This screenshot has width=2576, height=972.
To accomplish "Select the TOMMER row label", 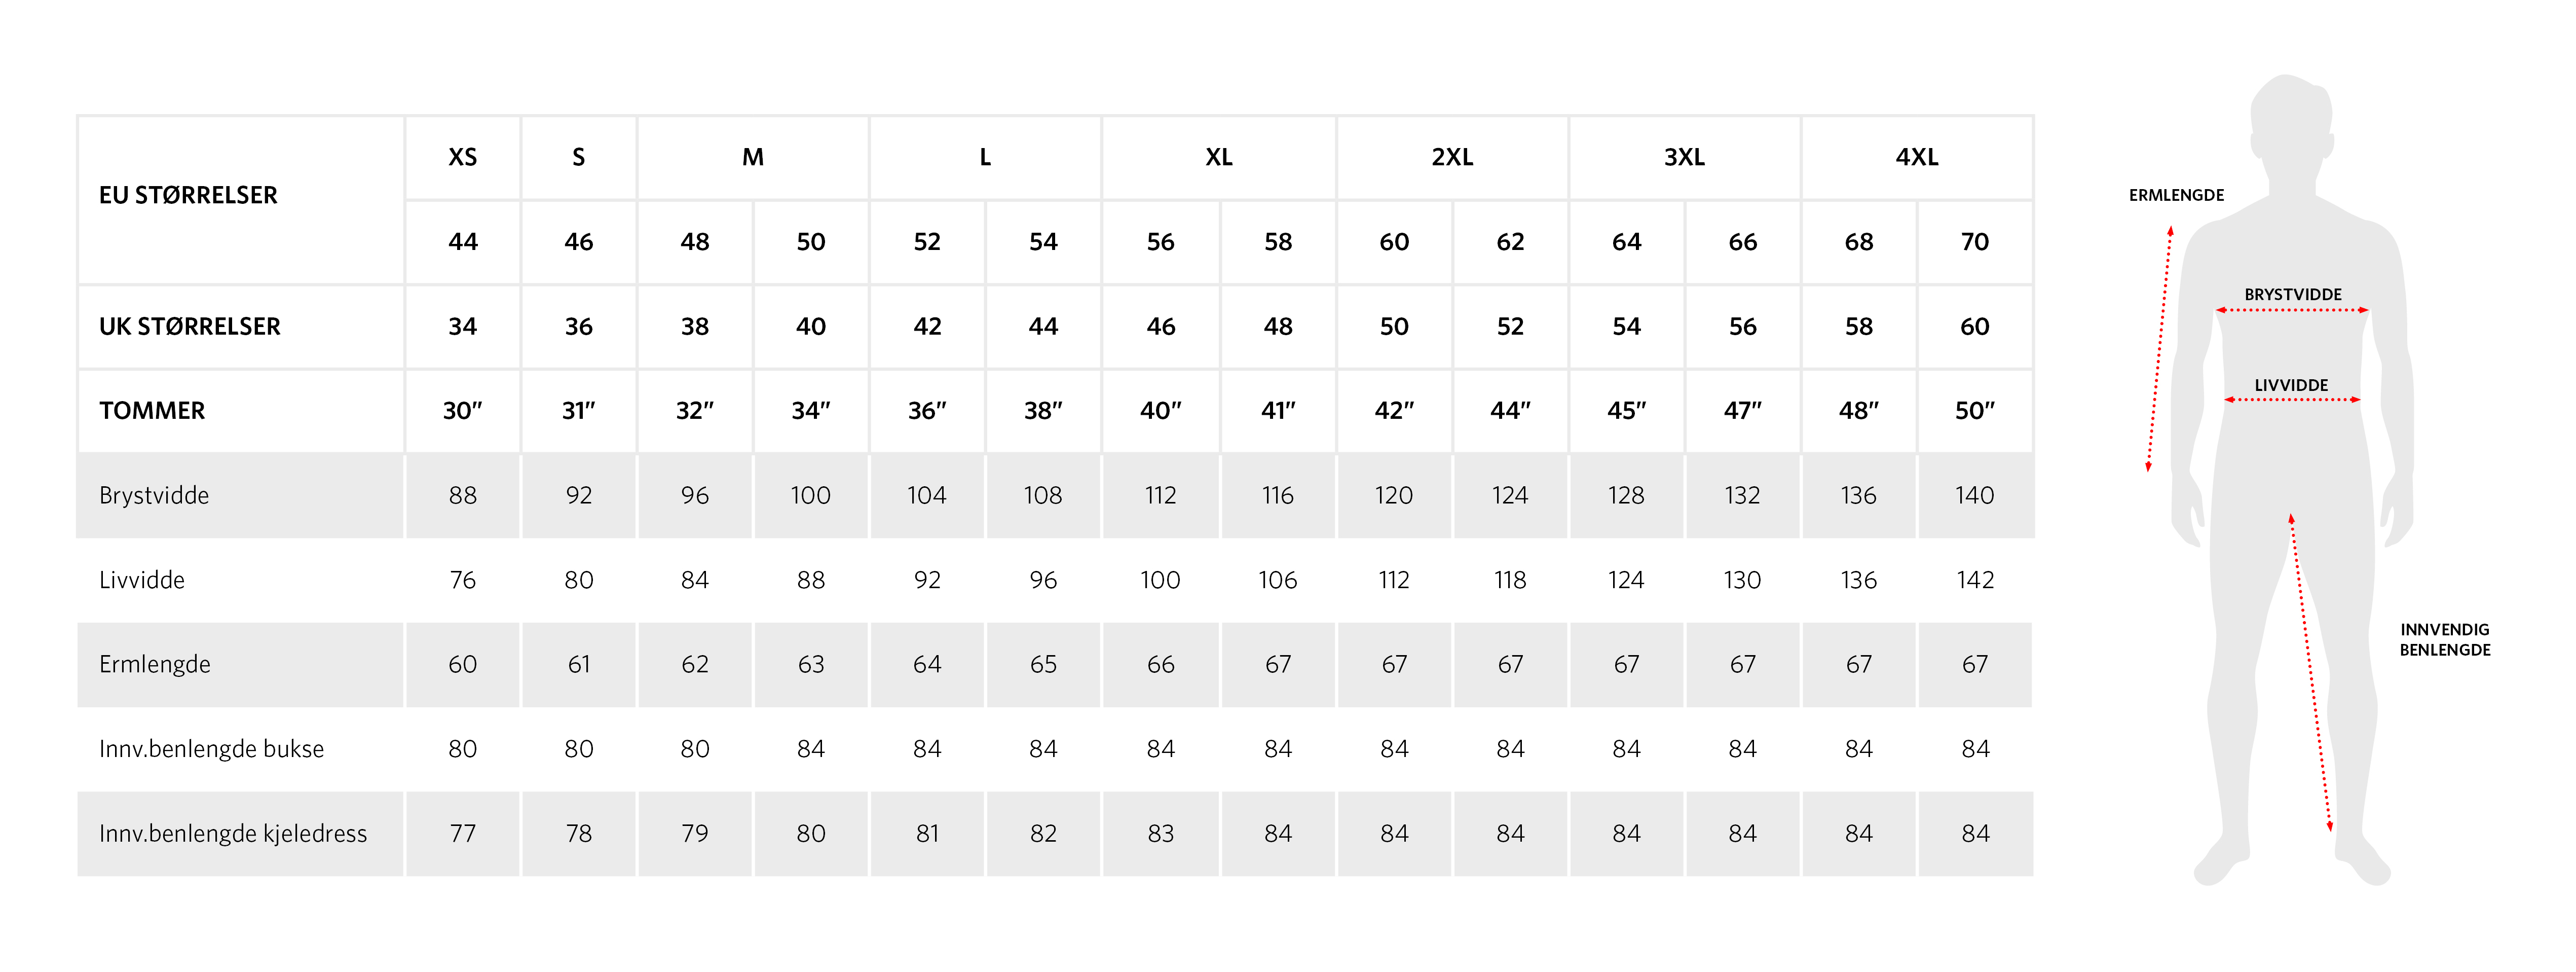I will tap(152, 410).
